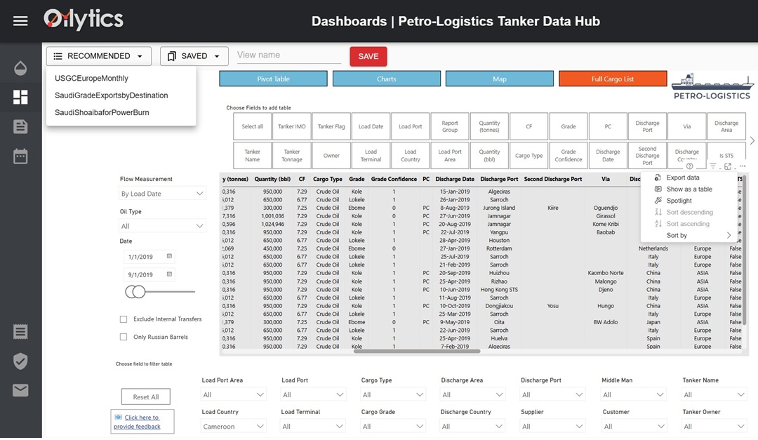Open the navigation hamburger menu
758x440 pixels.
pyautogui.click(x=20, y=20)
